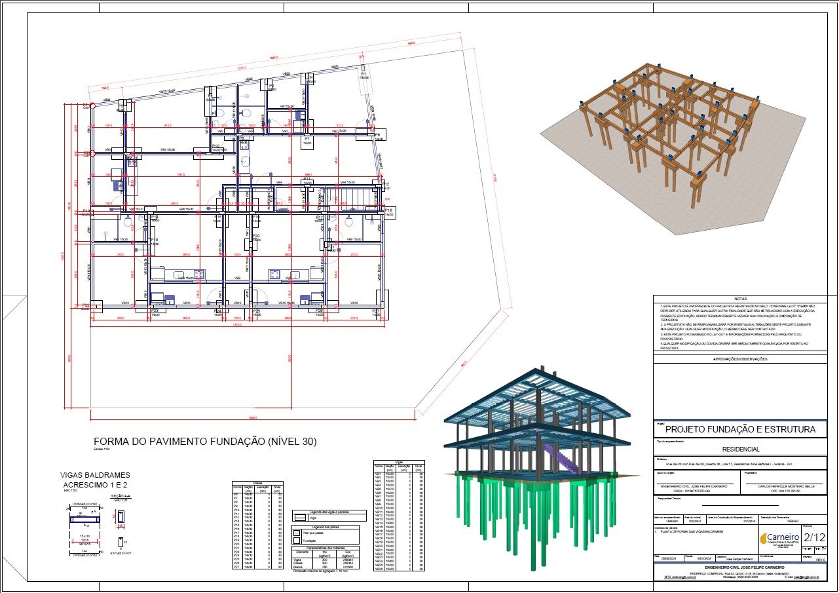This screenshot has width=839, height=593.
Task: Click the Seção A-A beam cross-section drawing
Action: click(121, 517)
